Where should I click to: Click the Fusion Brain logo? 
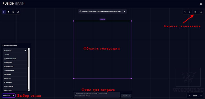pyautogui.click(x=14, y=4)
